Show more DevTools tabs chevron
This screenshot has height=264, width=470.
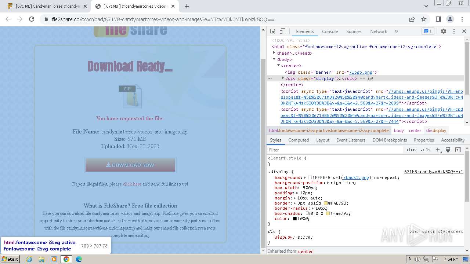click(396, 32)
